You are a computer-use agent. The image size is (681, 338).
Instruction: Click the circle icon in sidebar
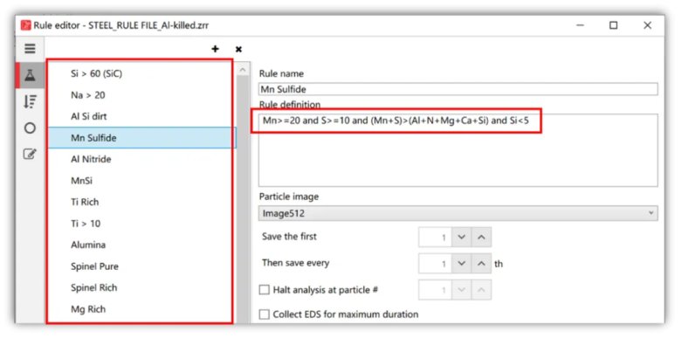click(30, 128)
